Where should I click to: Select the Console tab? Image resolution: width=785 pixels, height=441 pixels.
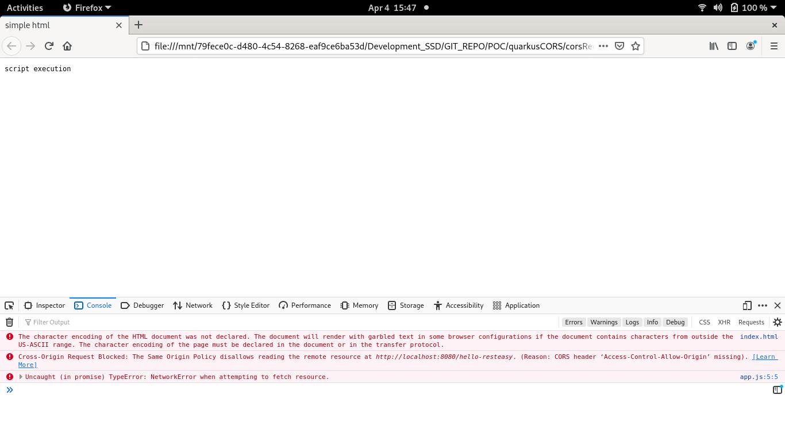click(93, 305)
